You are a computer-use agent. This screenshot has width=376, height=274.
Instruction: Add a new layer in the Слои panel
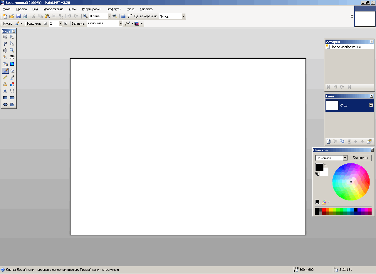(328, 141)
